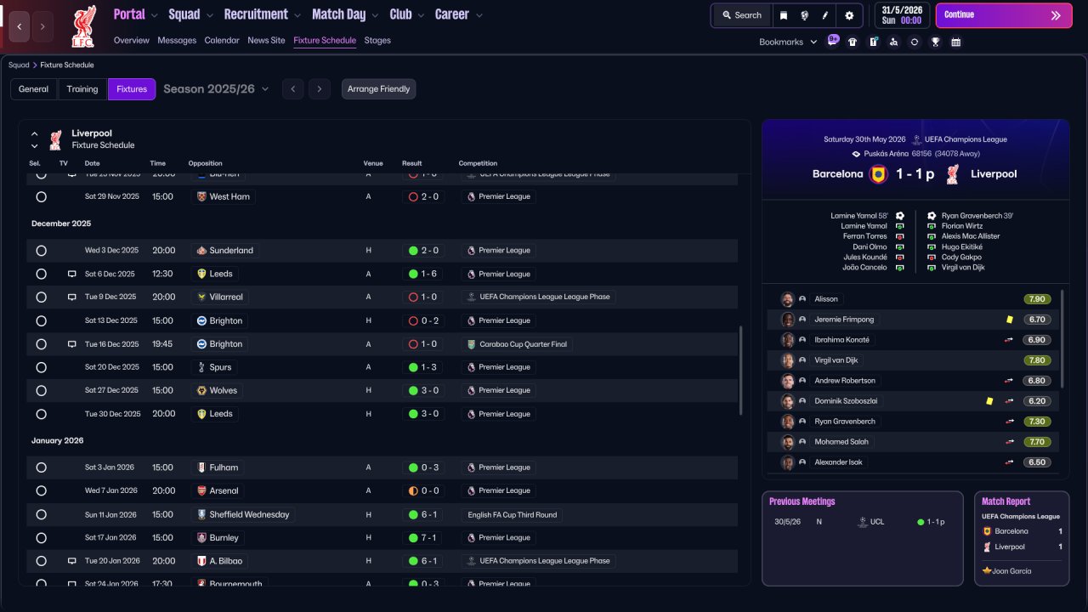This screenshot has width=1088, height=612.
Task: Click the TV icon on A. Bilbao row
Action: 72,561
